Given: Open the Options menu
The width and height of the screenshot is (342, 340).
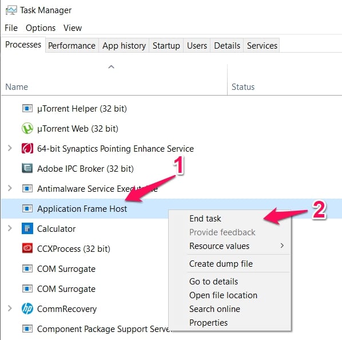Looking at the screenshot, I should 41,28.
